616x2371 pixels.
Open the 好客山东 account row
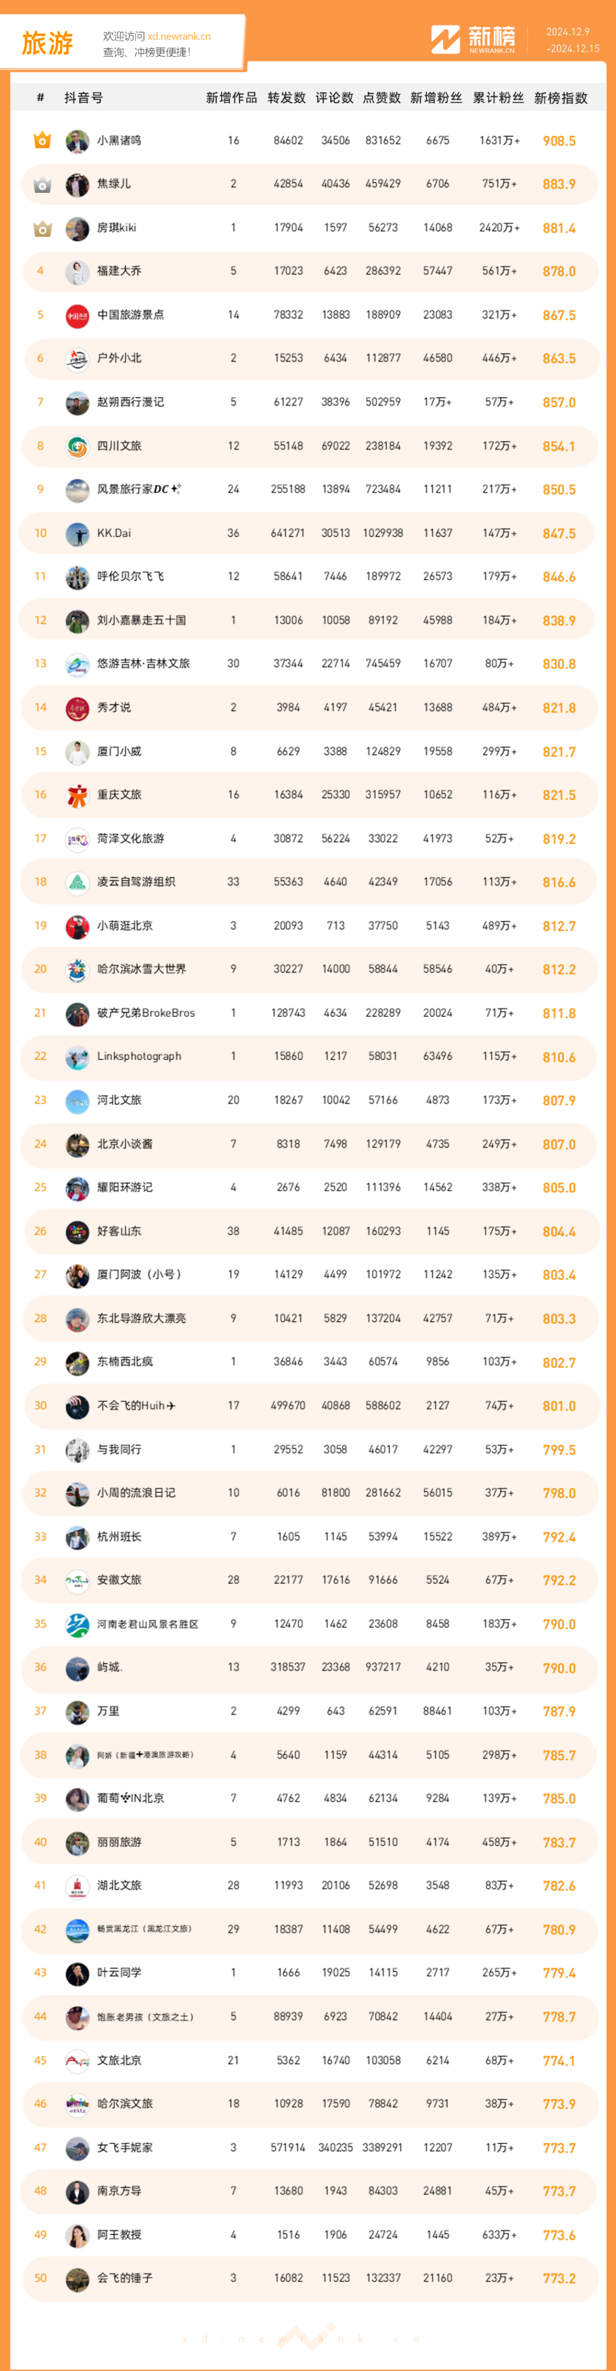309,1231
